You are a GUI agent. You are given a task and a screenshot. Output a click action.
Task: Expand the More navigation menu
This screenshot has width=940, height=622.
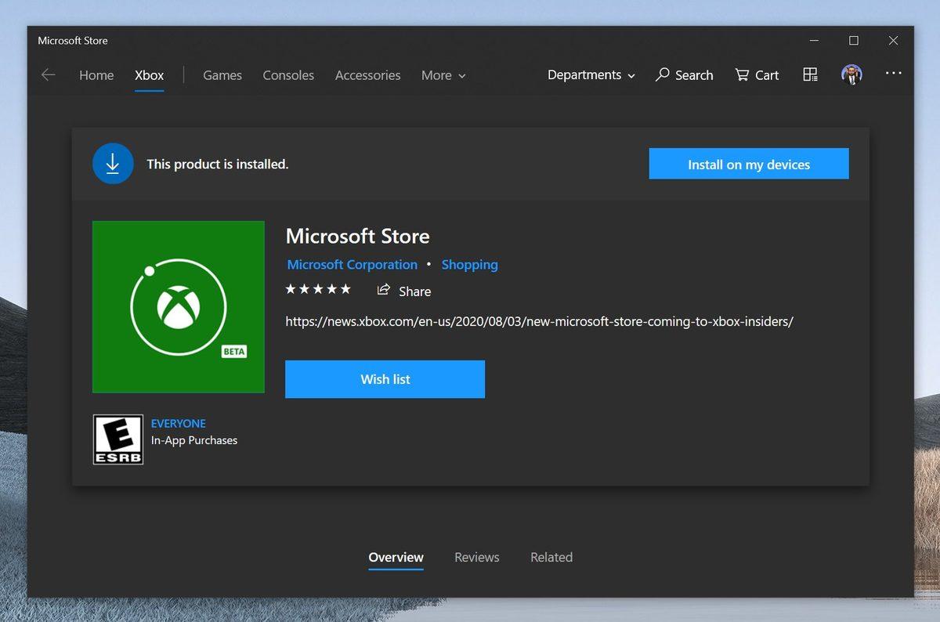click(436, 74)
